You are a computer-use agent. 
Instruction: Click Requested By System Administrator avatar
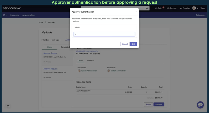point(109,71)
